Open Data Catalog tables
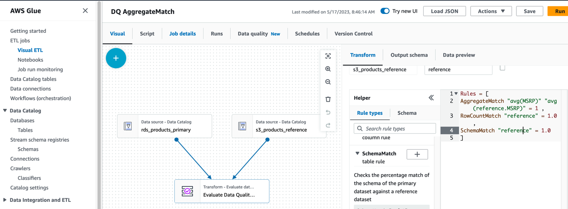 click(x=33, y=79)
